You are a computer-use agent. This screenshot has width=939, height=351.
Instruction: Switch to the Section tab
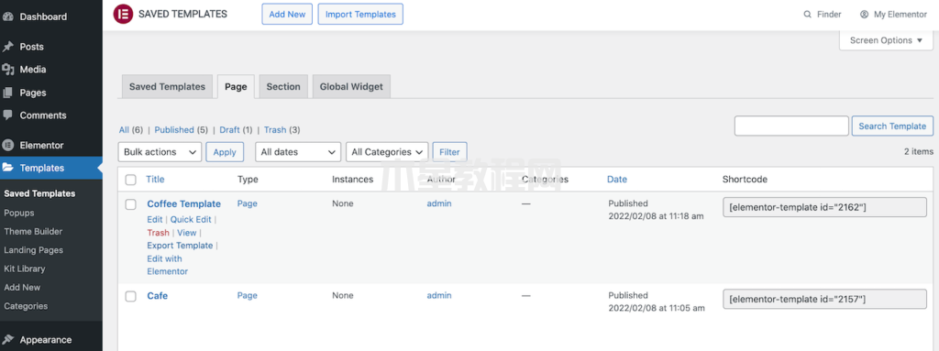[283, 86]
